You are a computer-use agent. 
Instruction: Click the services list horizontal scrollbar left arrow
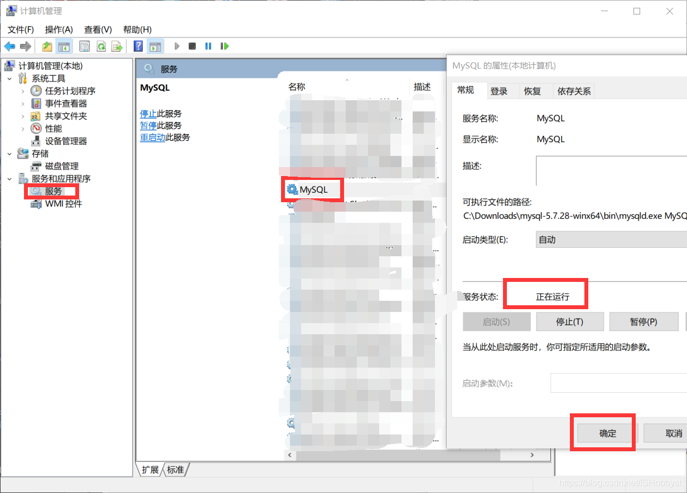coord(290,455)
